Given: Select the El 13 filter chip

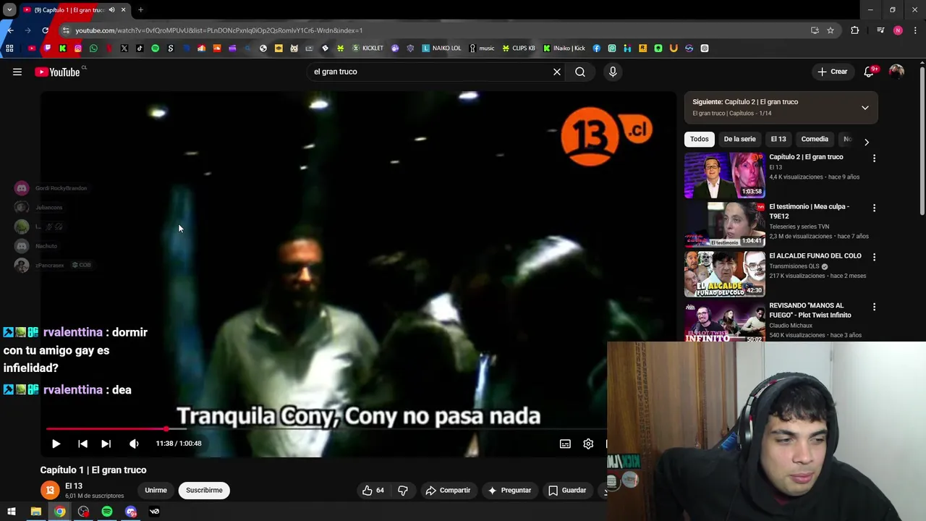Looking at the screenshot, I should [x=778, y=139].
